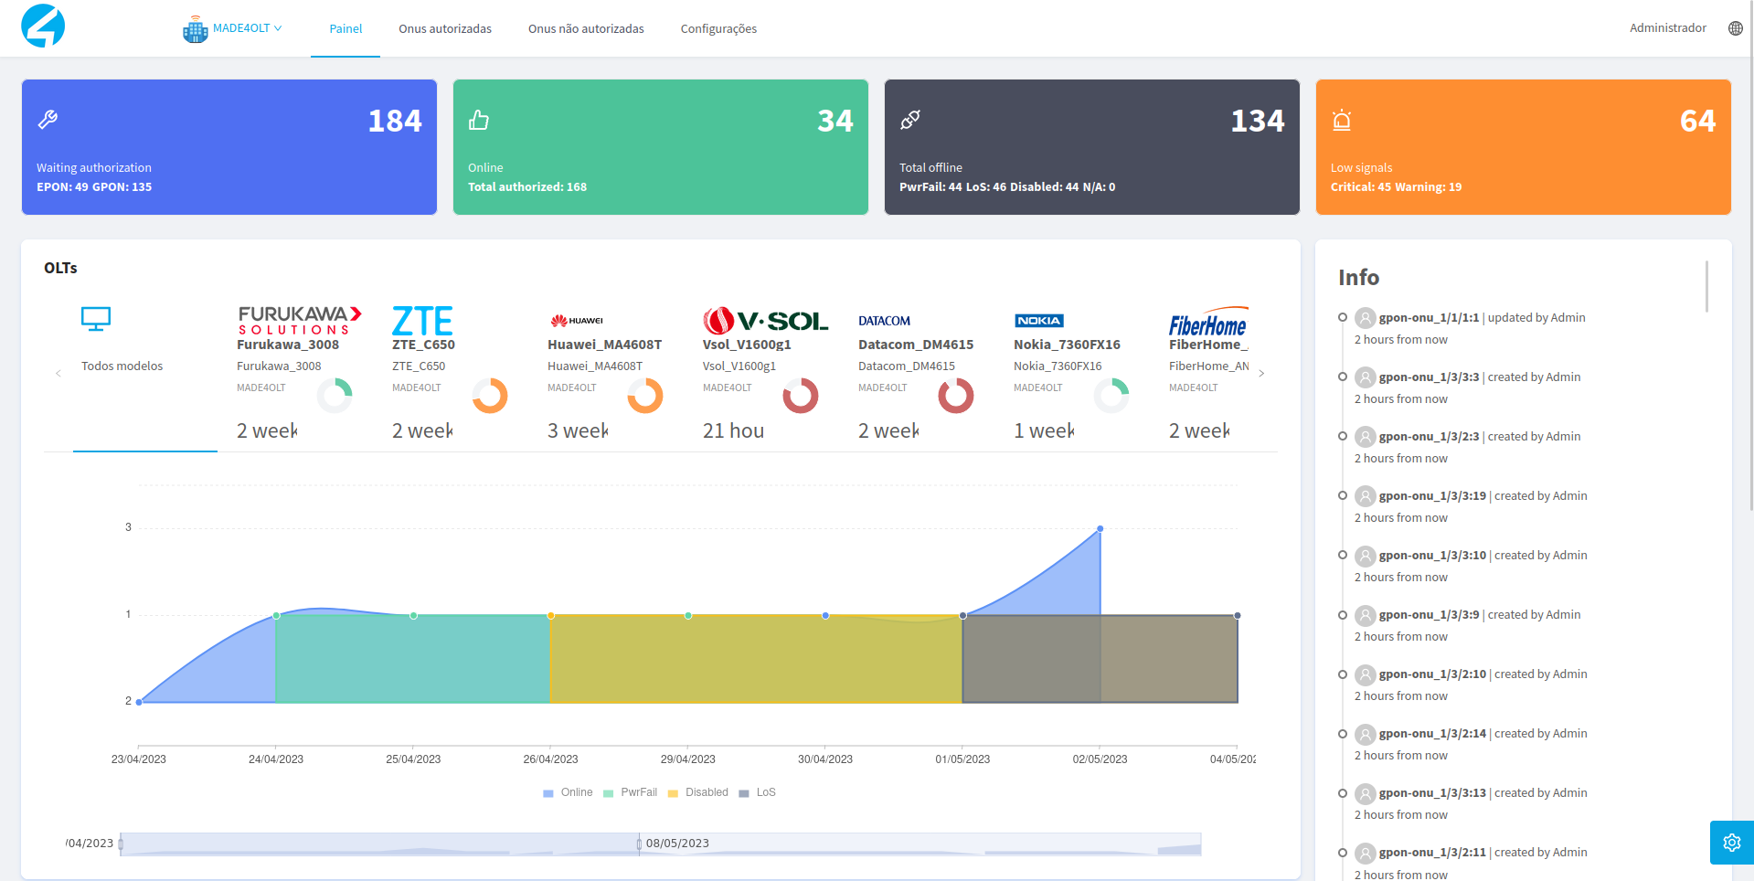The width and height of the screenshot is (1754, 881).
Task: Click the chart date range slider handle
Action: pyautogui.click(x=639, y=844)
